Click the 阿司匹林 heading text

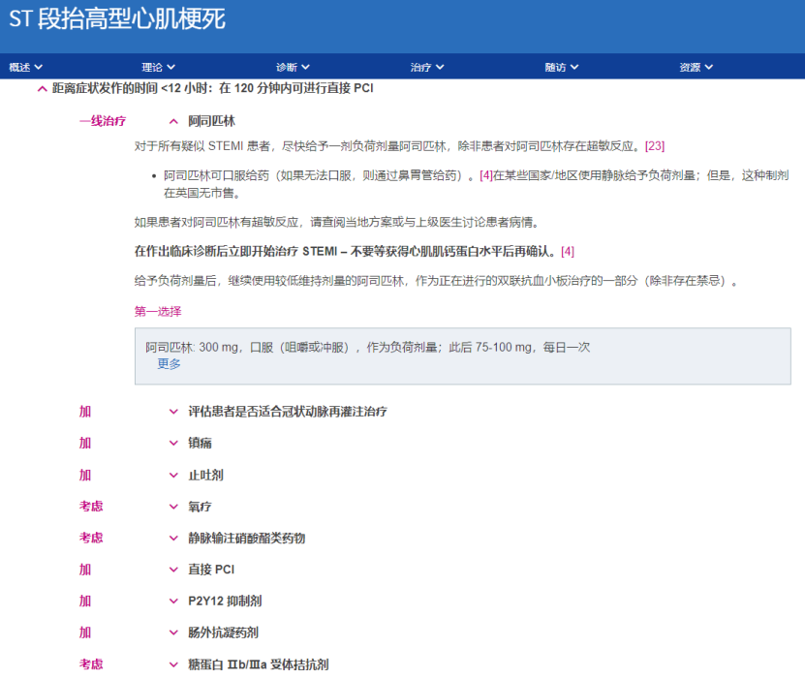(211, 121)
